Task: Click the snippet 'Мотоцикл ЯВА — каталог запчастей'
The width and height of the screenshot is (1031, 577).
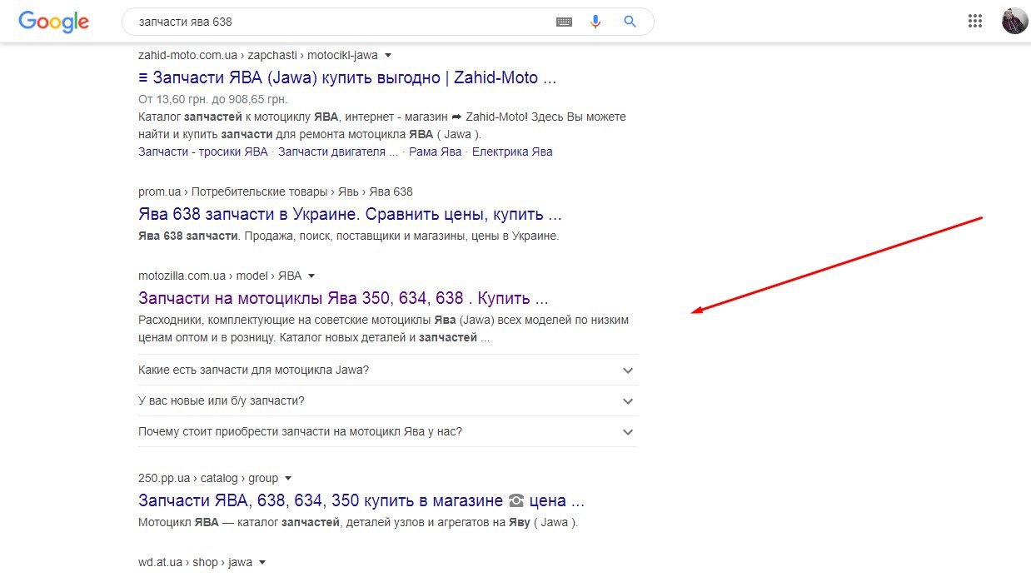Action: (x=358, y=523)
